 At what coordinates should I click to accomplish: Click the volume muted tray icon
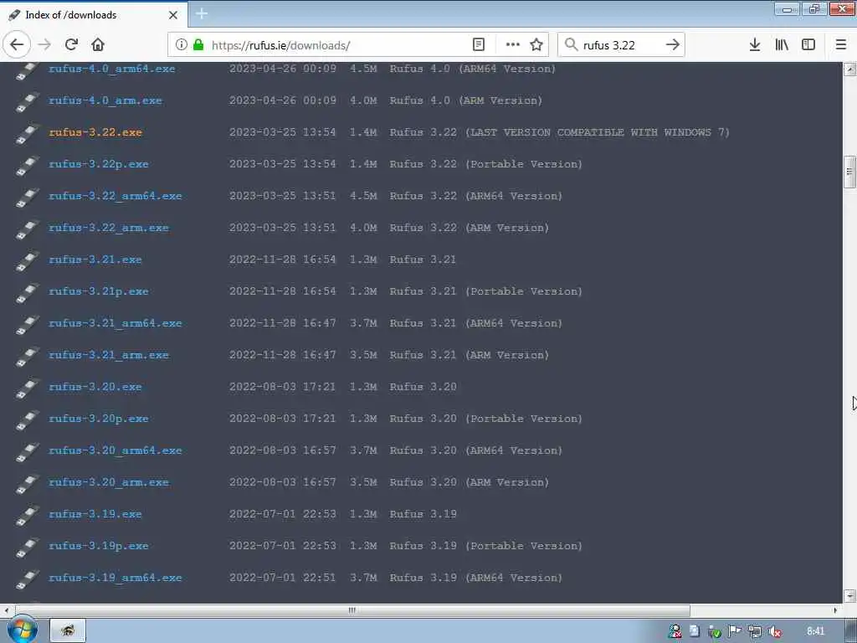pos(774,631)
